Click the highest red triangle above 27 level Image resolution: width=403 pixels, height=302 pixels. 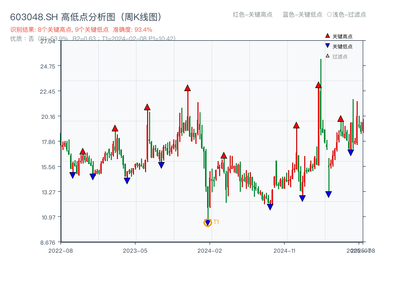click(x=318, y=86)
